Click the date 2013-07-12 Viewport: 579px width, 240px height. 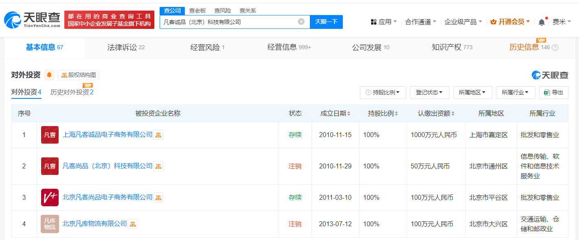[x=335, y=224]
